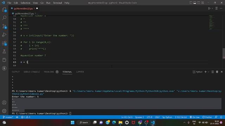The width and height of the screenshot is (225, 126).
Task: Open the Windows Start button
Action: [x=73, y=122]
